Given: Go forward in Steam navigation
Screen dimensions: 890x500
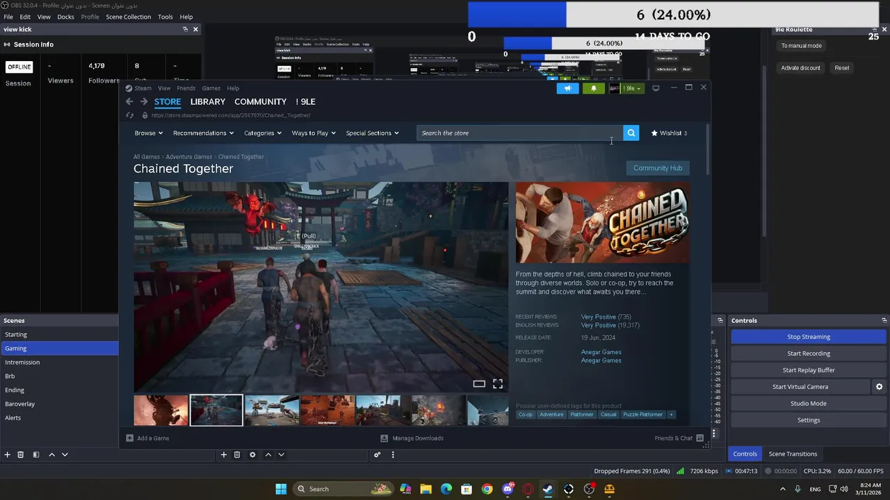Looking at the screenshot, I should [144, 101].
